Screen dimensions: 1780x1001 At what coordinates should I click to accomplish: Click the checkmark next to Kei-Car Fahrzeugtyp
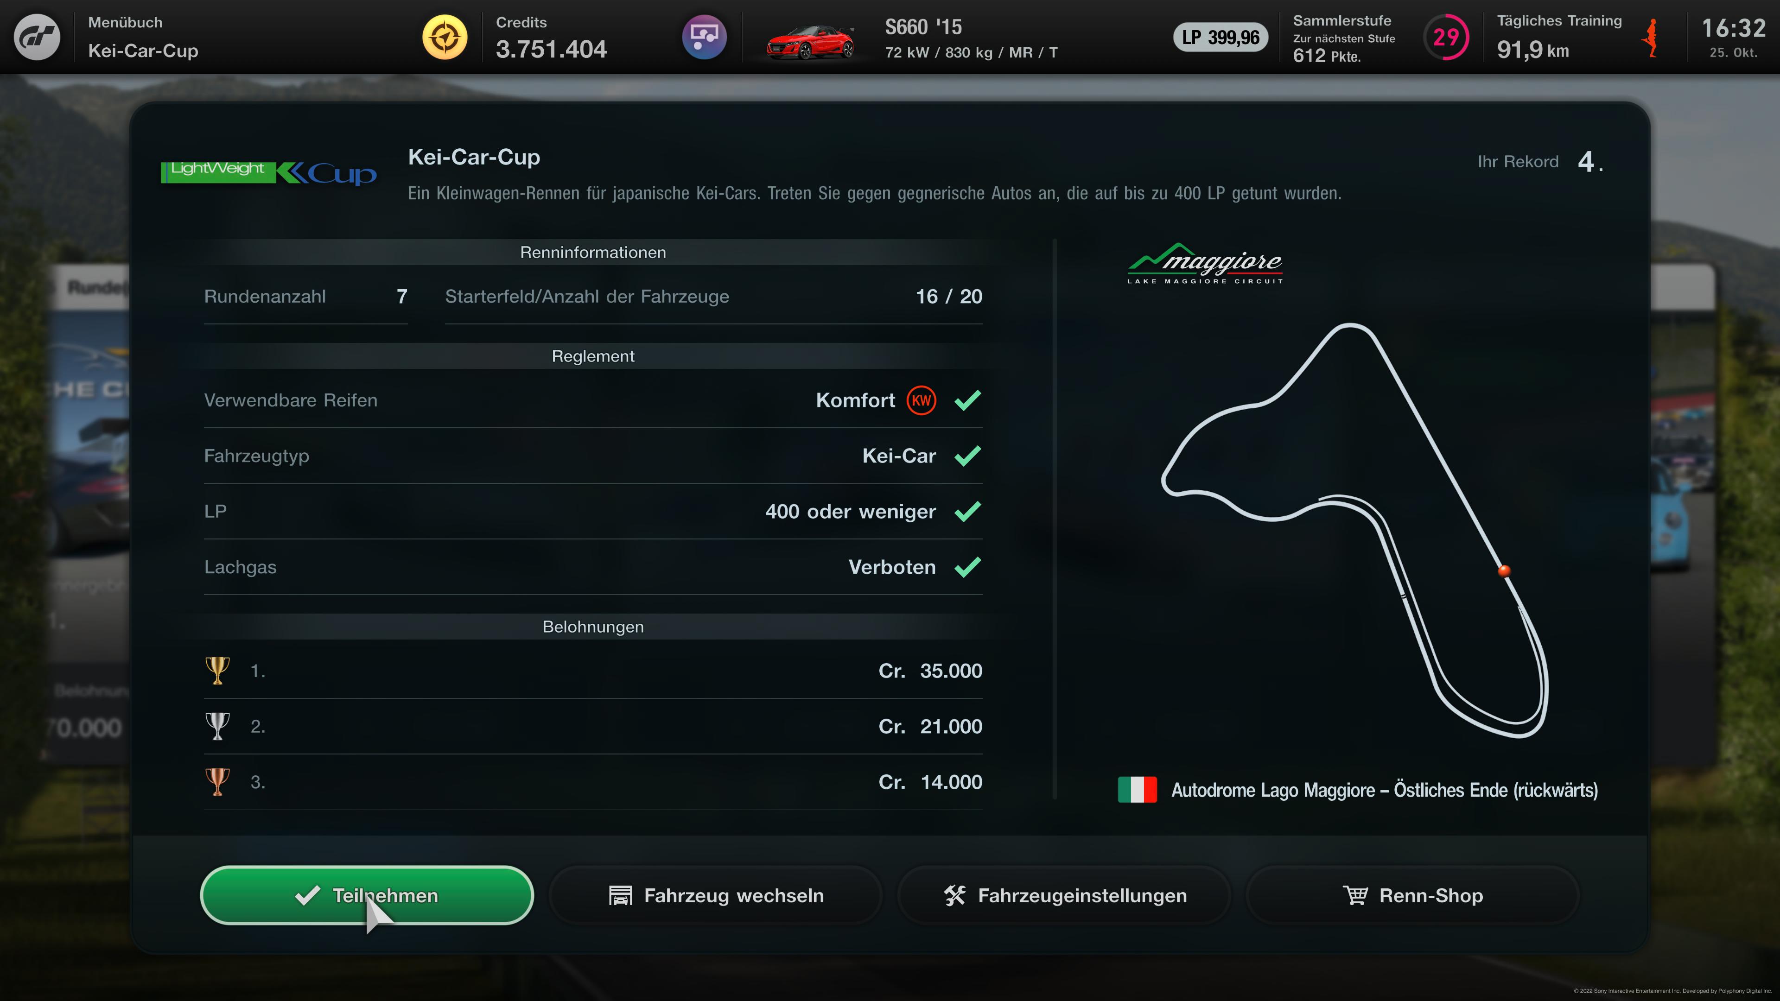[x=967, y=456]
